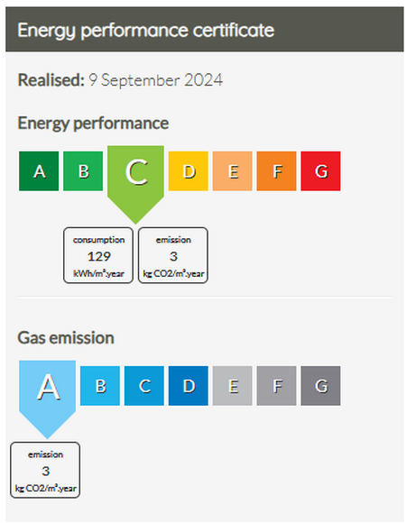Image resolution: width=406 pixels, height=523 pixels.
Task: Select the green B energy performance box
Action: (x=83, y=171)
